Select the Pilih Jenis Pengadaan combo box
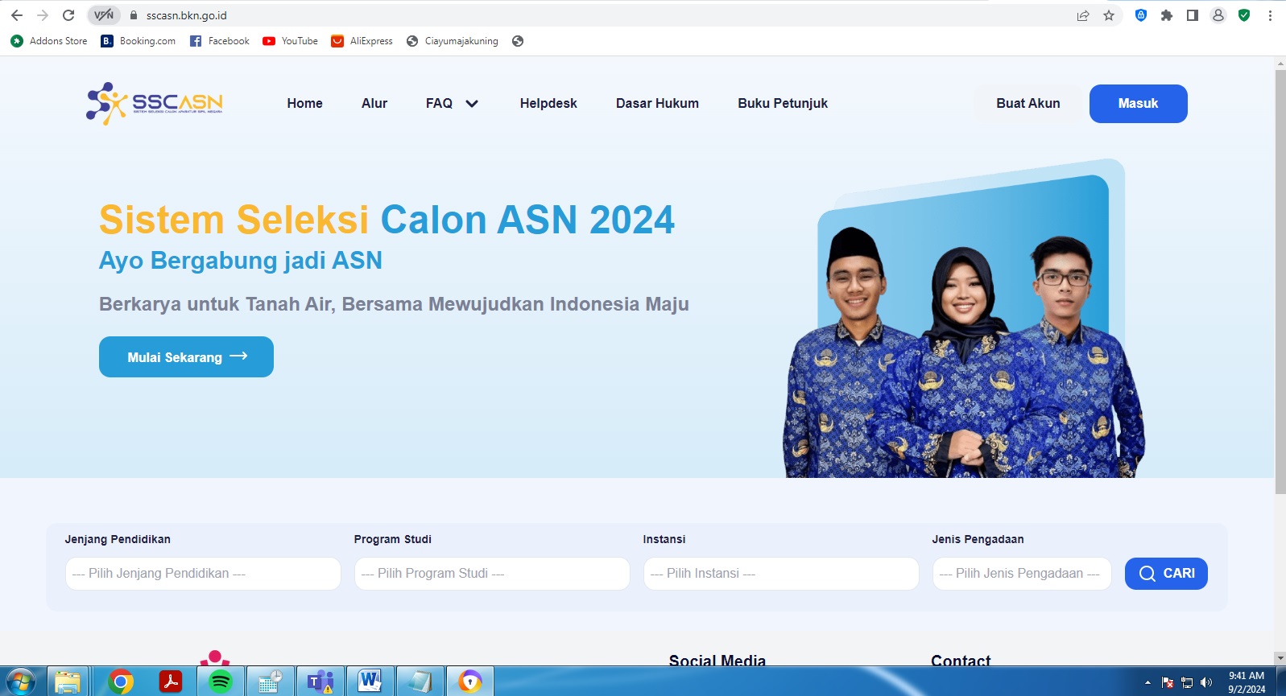1286x696 pixels. pos(1022,574)
